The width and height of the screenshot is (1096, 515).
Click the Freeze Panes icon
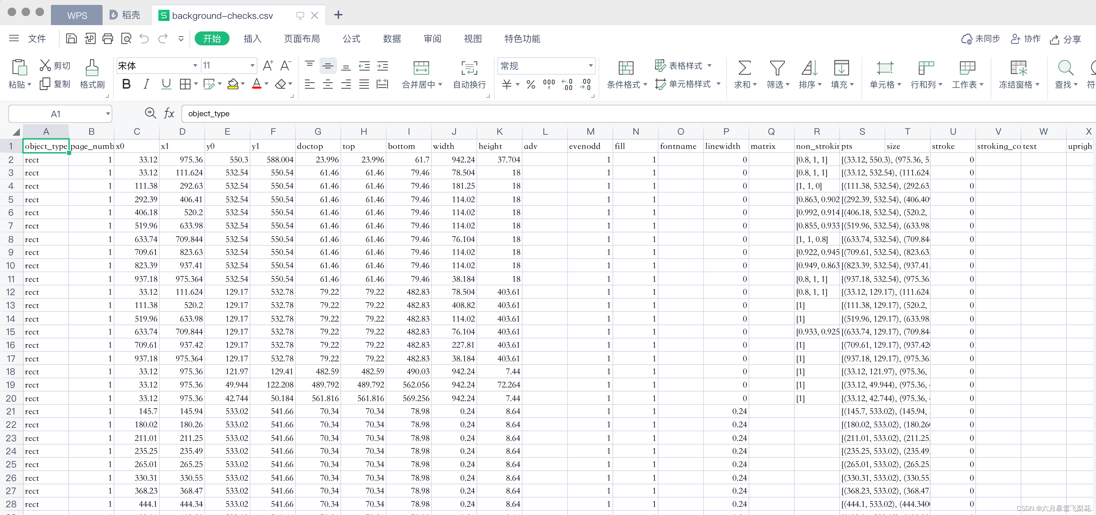1019,68
